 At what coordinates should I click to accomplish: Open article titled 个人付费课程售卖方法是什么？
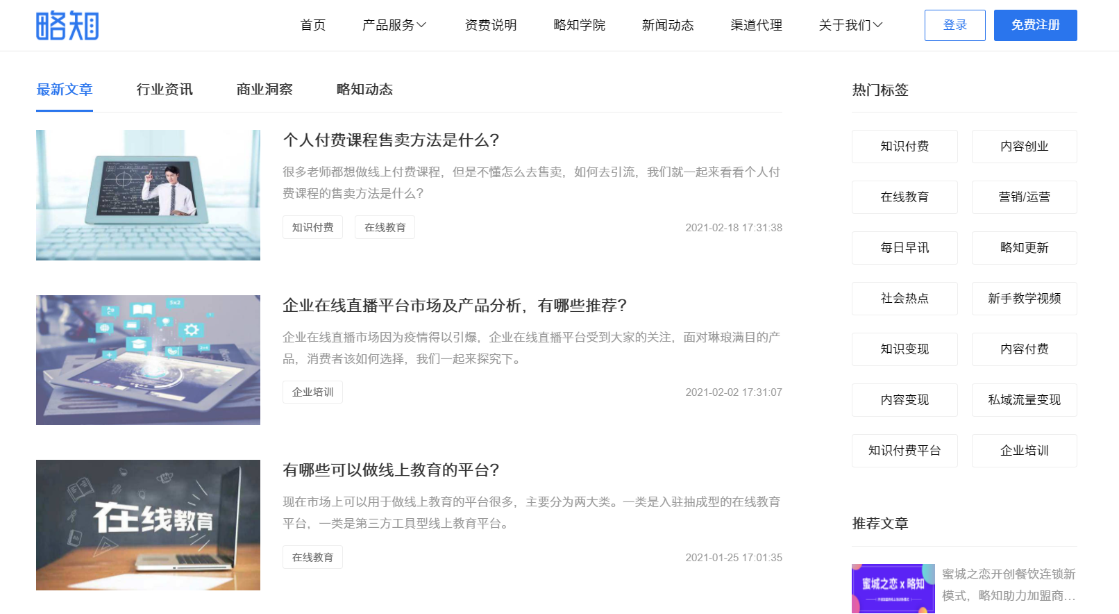(391, 140)
